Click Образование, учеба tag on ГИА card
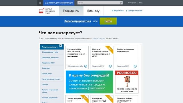The height and width of the screenshot is (103, 183). point(75,66)
